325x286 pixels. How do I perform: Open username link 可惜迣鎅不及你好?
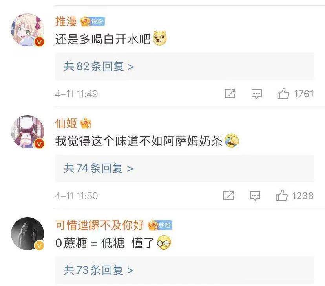click(100, 225)
